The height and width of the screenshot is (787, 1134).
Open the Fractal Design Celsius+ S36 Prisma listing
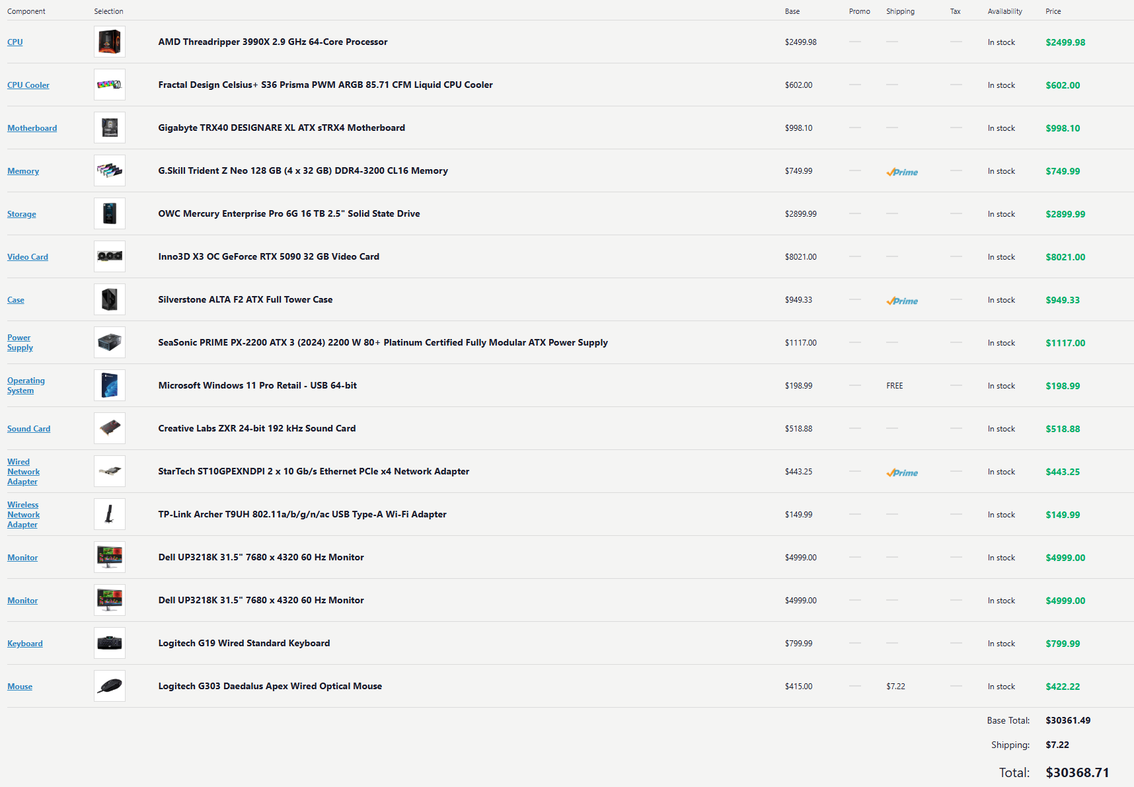point(326,85)
